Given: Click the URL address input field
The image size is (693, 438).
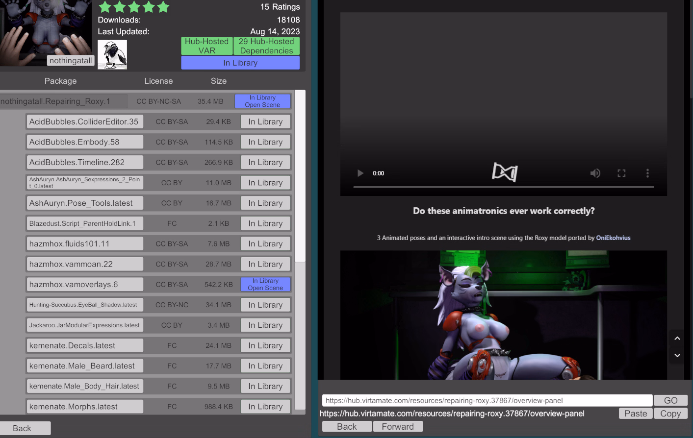Looking at the screenshot, I should coord(487,400).
